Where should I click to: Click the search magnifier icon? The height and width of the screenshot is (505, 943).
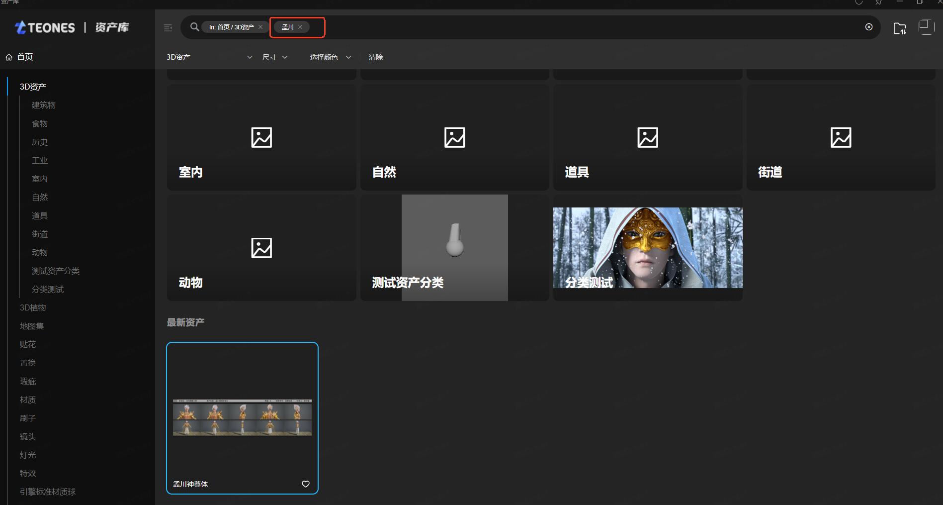coord(195,27)
